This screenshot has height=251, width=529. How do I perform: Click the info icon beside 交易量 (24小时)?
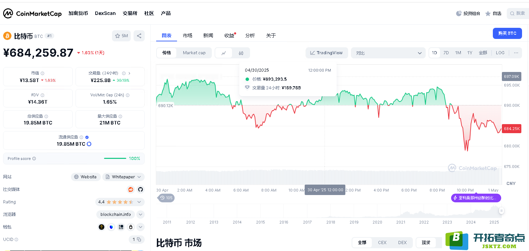[123, 73]
